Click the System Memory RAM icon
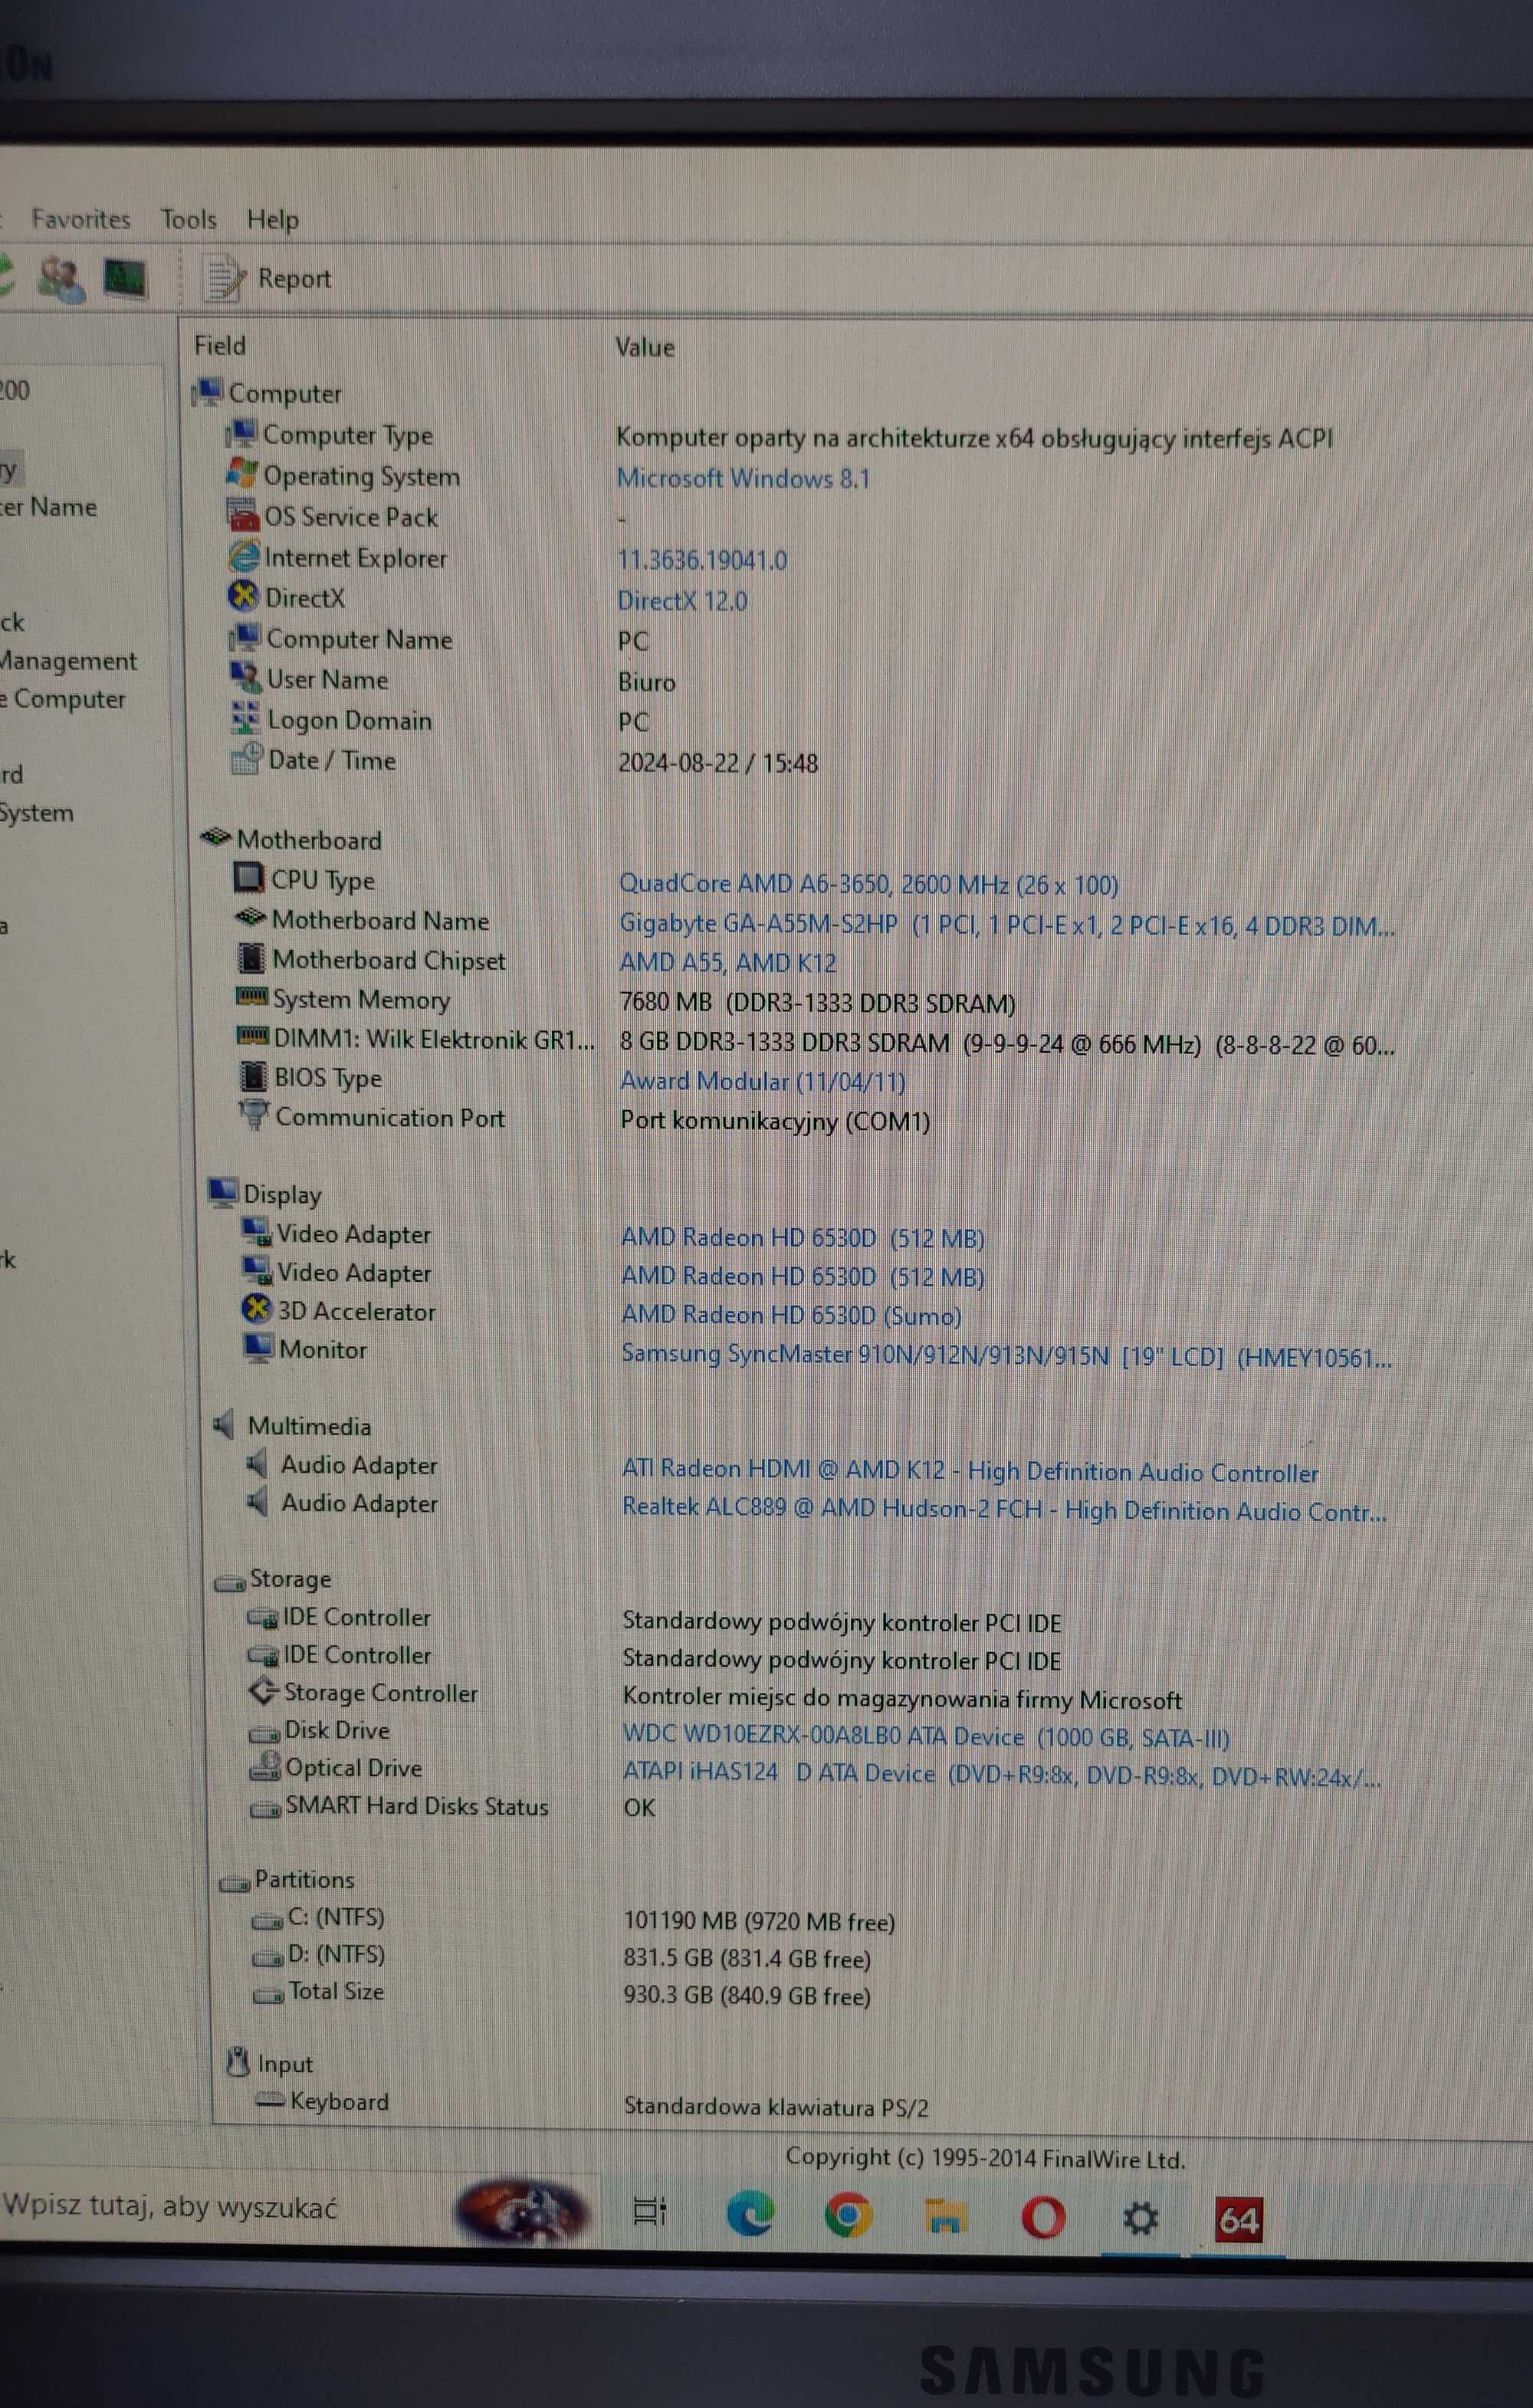 (x=252, y=997)
